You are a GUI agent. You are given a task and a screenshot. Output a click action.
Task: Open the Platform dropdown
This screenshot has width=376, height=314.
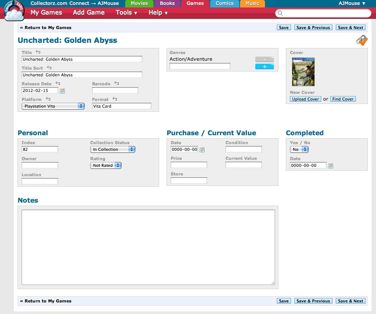coord(53,106)
